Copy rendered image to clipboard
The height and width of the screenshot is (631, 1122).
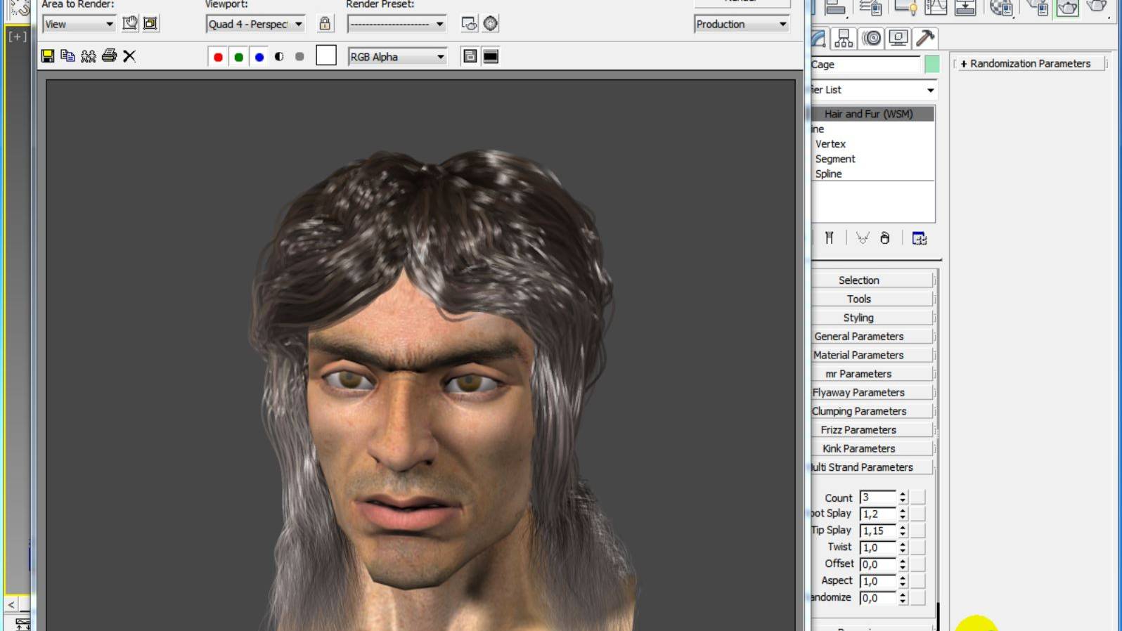(x=68, y=56)
